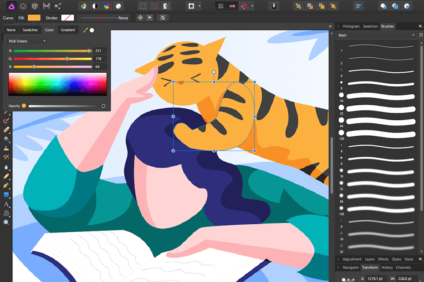Screen dimensions: 424x282
Task: Toggle the Assistant options button
Action: (x=274, y=6)
